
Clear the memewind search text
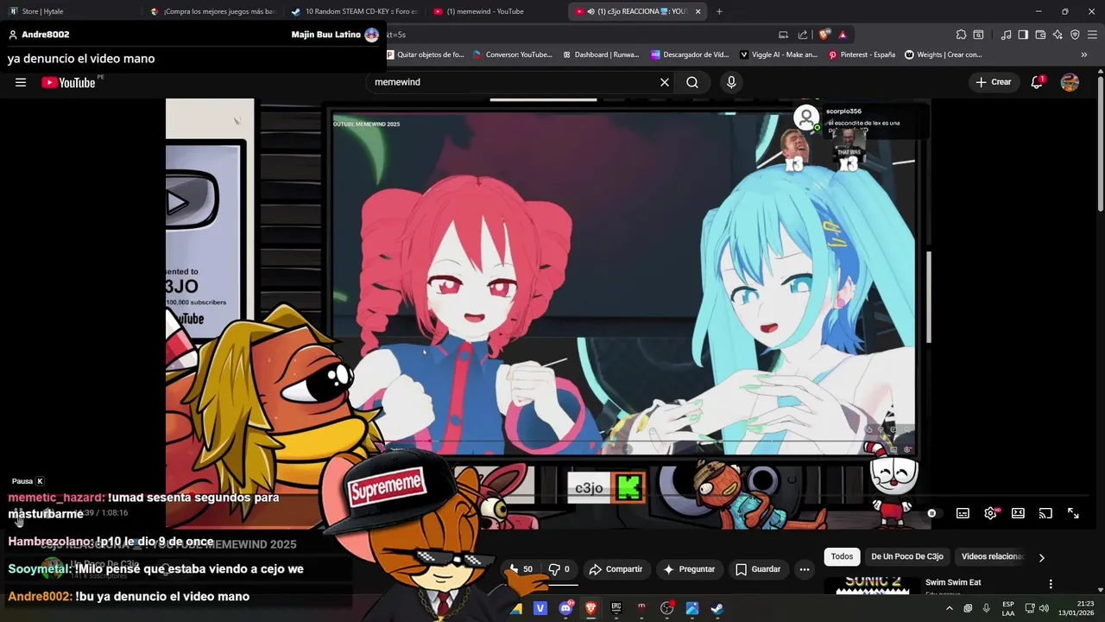pos(665,82)
